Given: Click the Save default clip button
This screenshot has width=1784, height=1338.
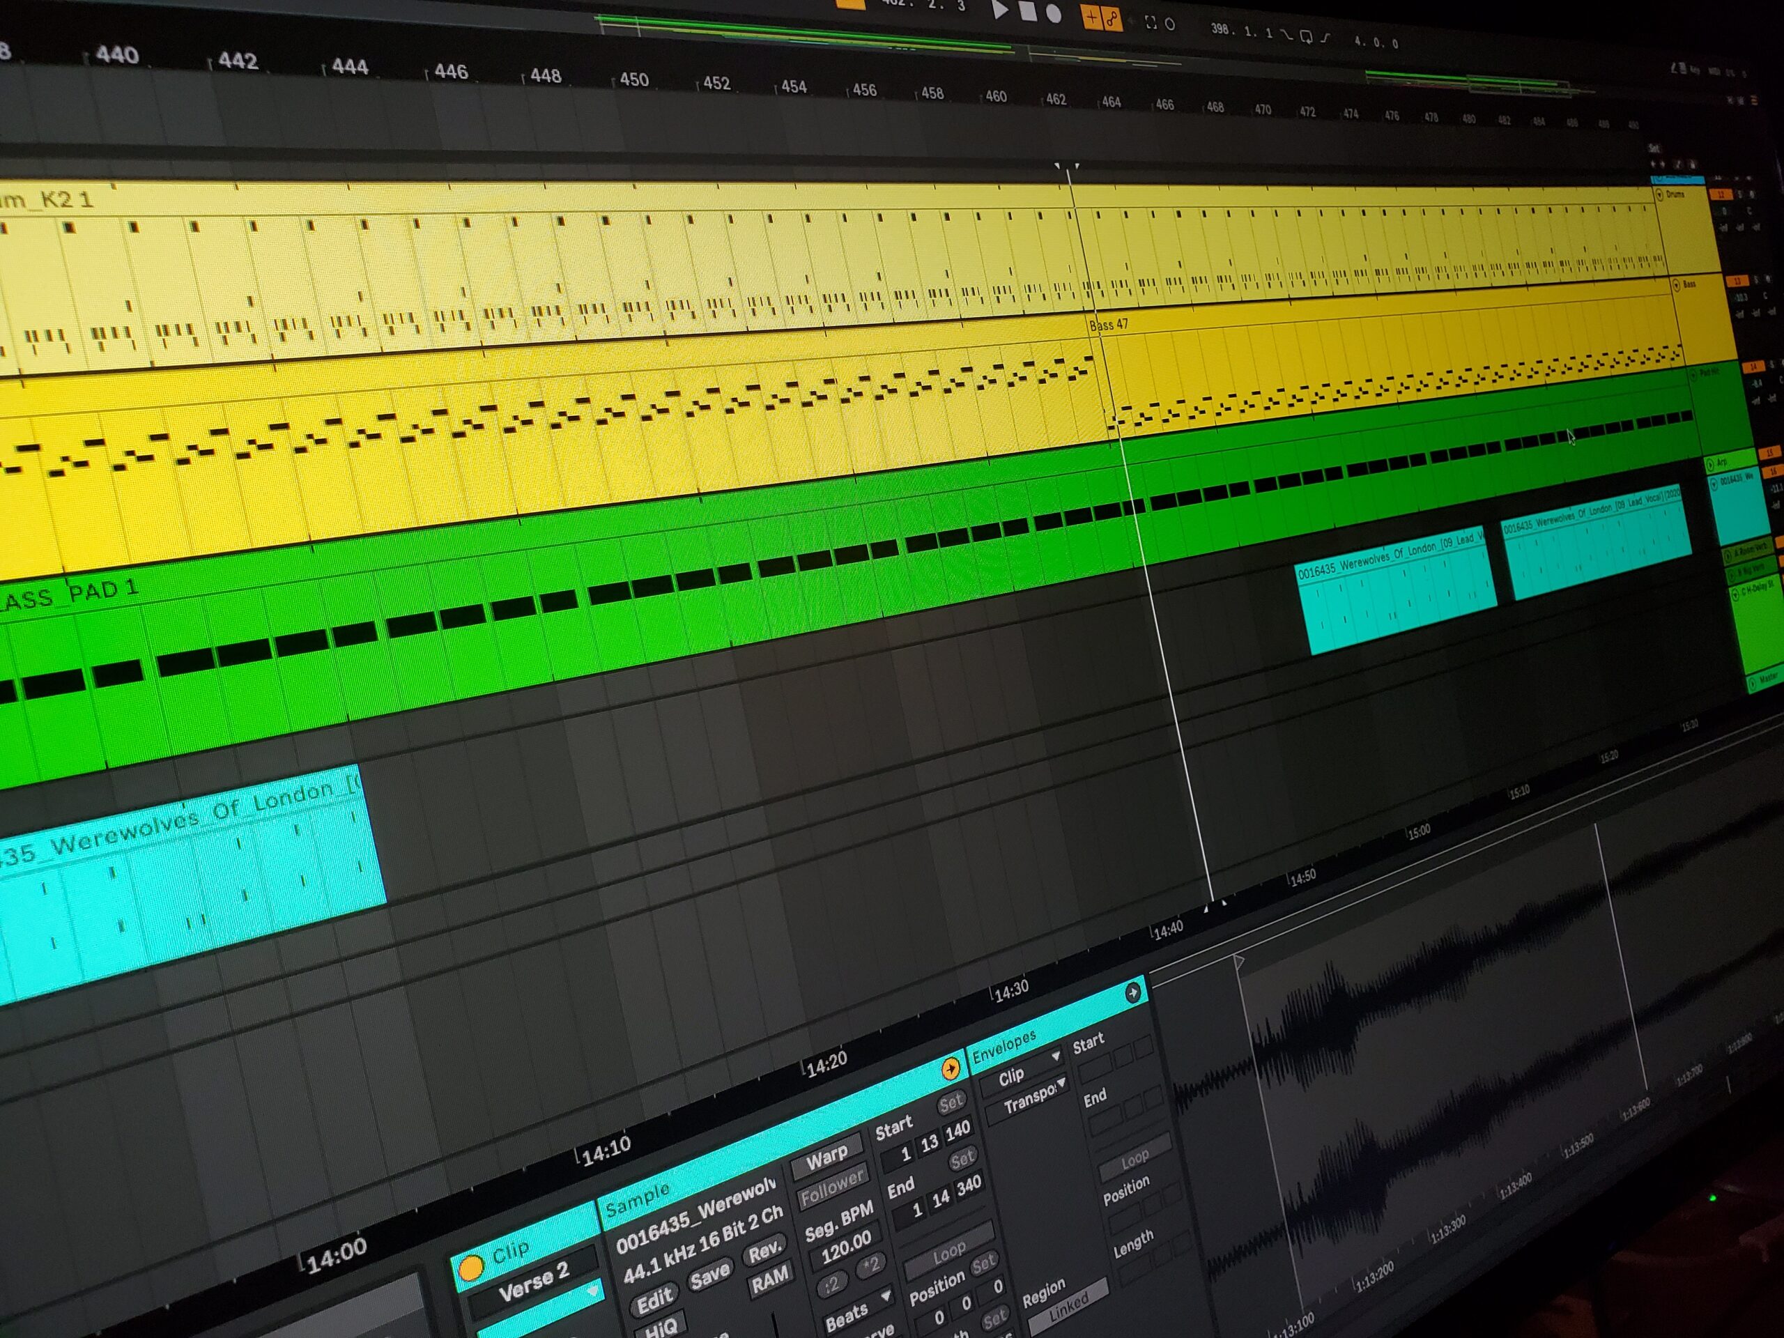Looking at the screenshot, I should coord(709,1276).
